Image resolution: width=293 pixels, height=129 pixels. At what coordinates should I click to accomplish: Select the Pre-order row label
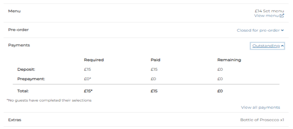tap(18, 30)
